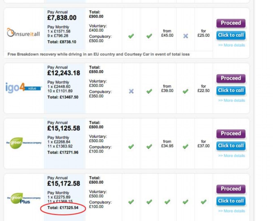Click last green tick in green Plus row
The height and width of the screenshot is (221, 273).
pos(204,202)
